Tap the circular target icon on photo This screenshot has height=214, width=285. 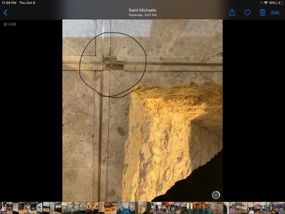coord(216,195)
